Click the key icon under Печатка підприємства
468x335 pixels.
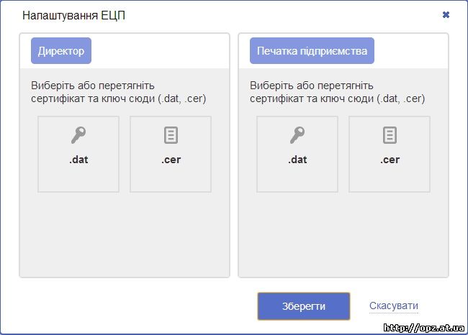pyautogui.click(x=297, y=135)
